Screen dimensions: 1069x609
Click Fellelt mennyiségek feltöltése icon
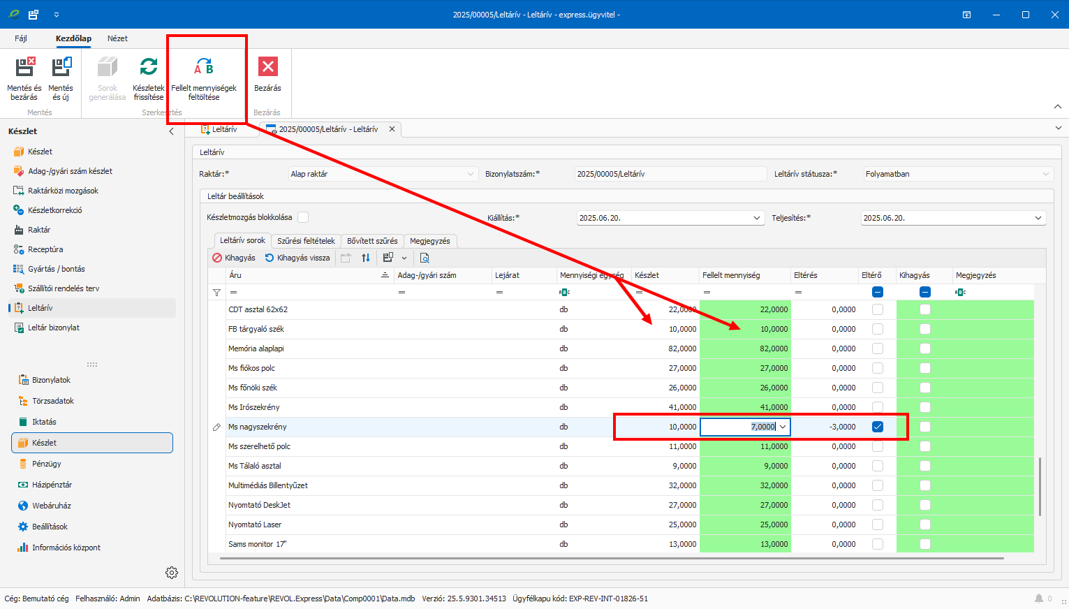coord(204,68)
